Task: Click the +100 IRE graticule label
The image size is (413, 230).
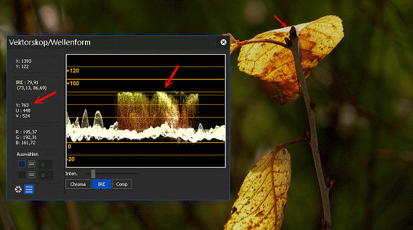Action: point(73,83)
